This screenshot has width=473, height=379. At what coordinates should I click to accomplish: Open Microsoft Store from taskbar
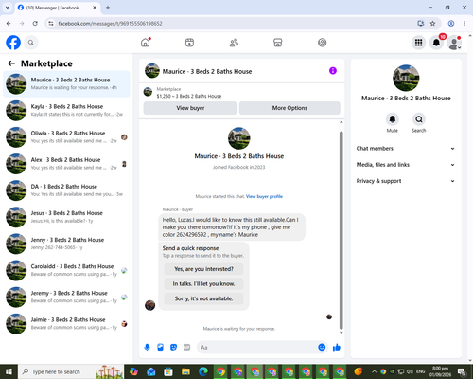point(168,371)
